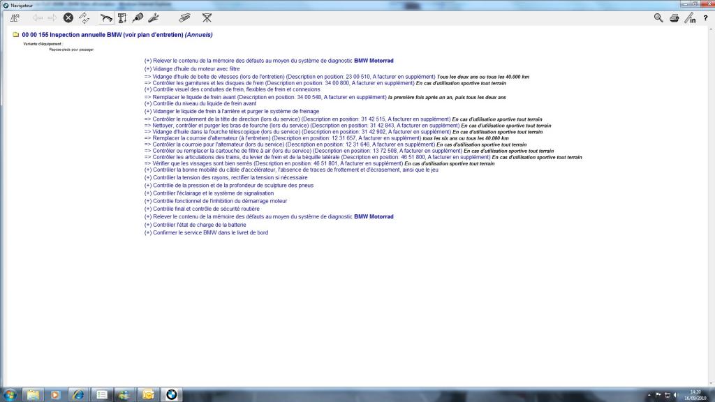Open 'Contrôler le roulement de la tête de direction'
Image resolution: width=715 pixels, height=402 pixels.
coord(344,119)
